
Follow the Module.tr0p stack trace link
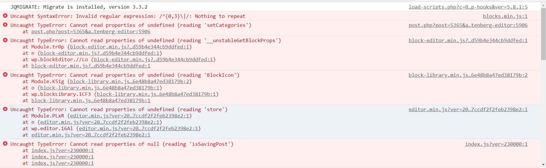click(x=130, y=47)
